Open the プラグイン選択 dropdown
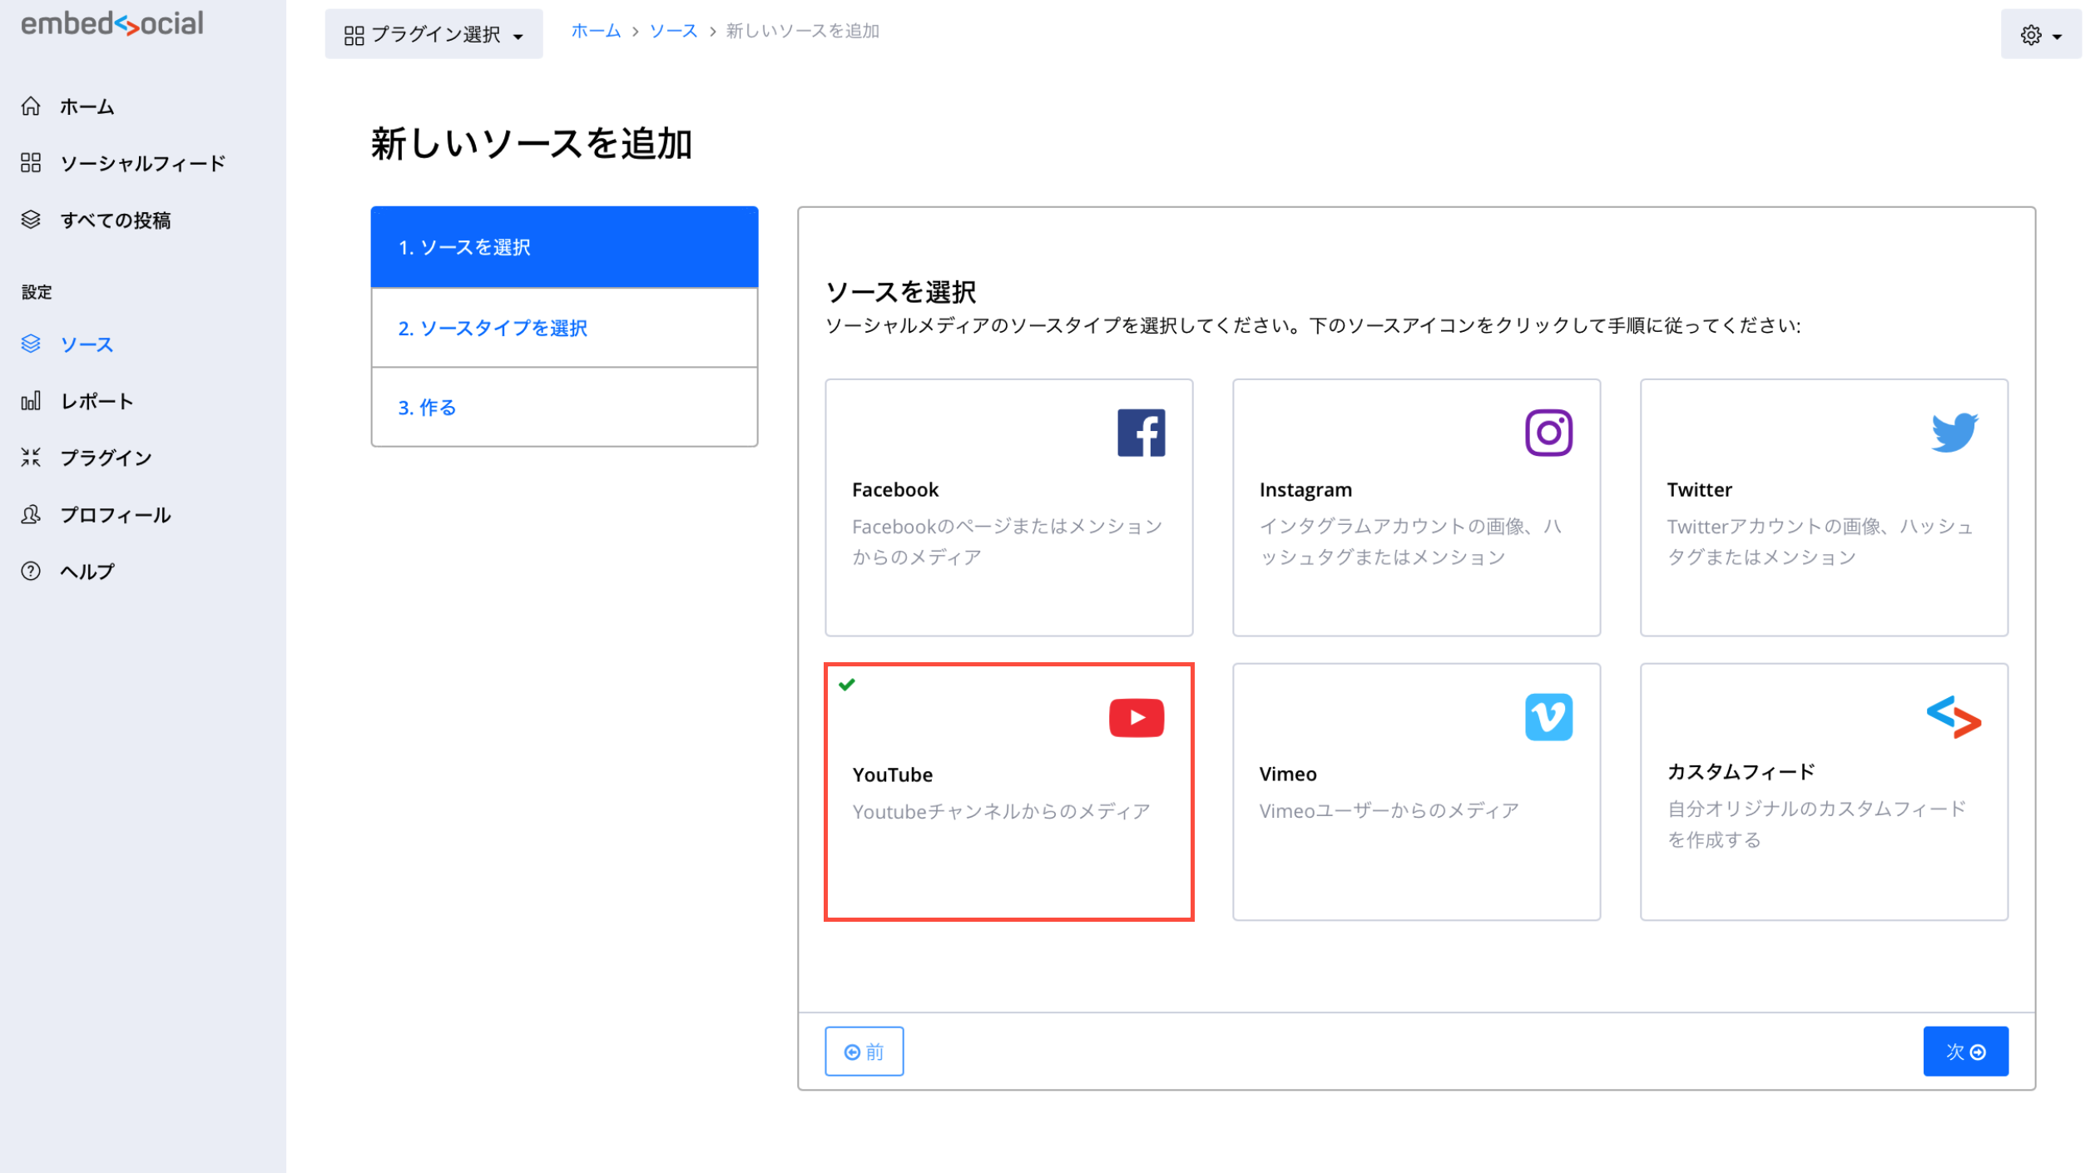Screen dimensions: 2090x1173 tap(433, 34)
